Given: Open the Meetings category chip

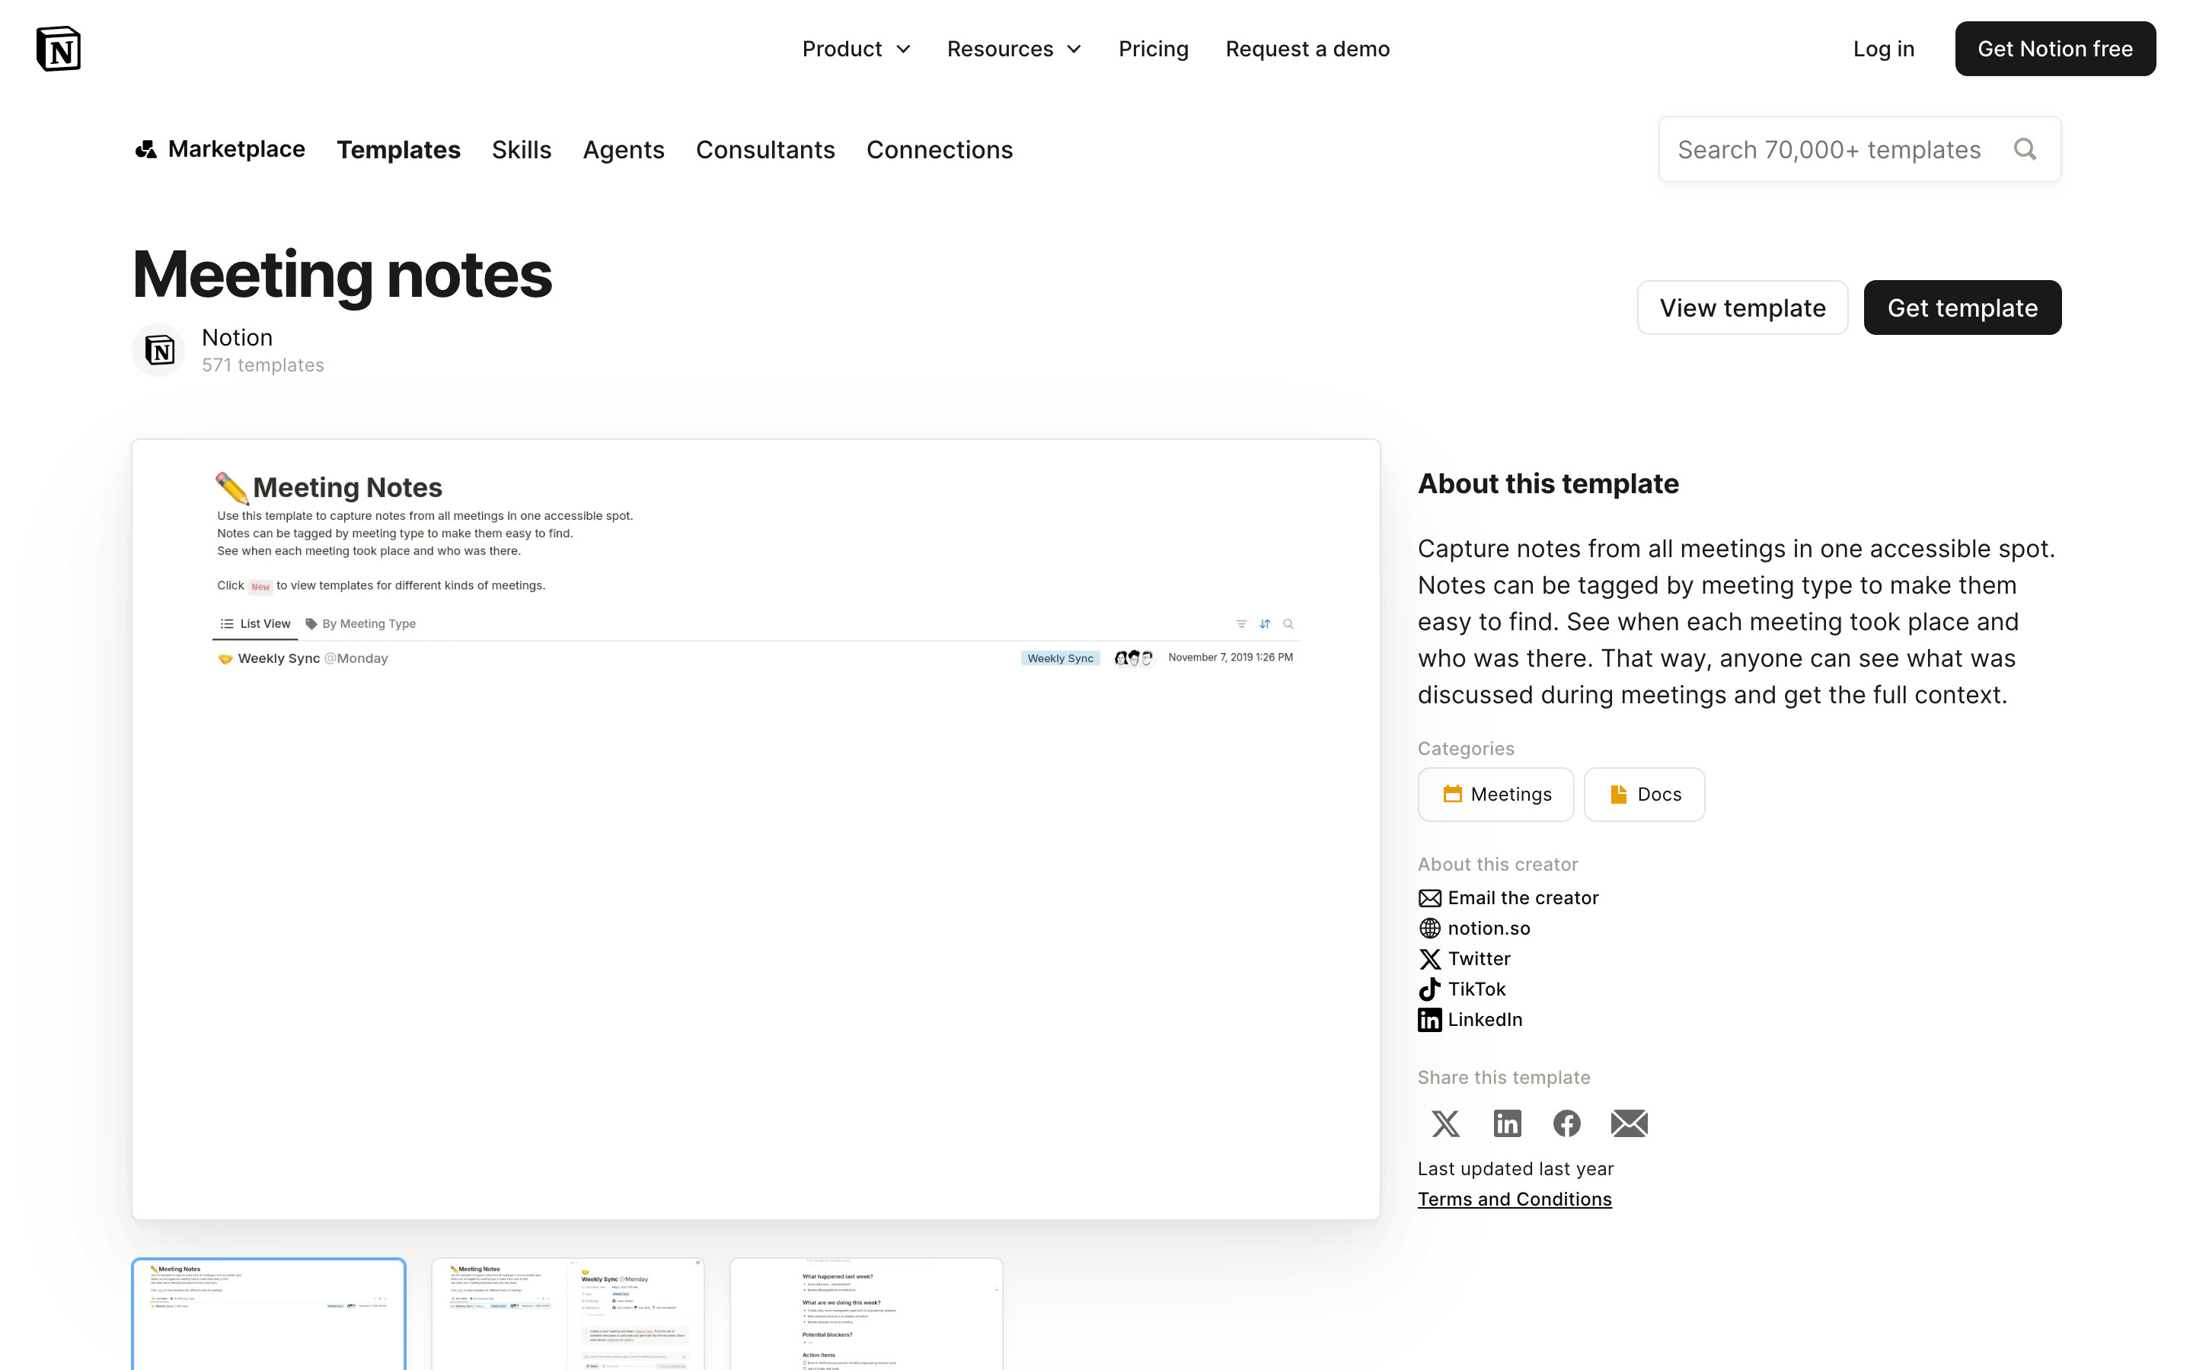Looking at the screenshot, I should pos(1496,795).
